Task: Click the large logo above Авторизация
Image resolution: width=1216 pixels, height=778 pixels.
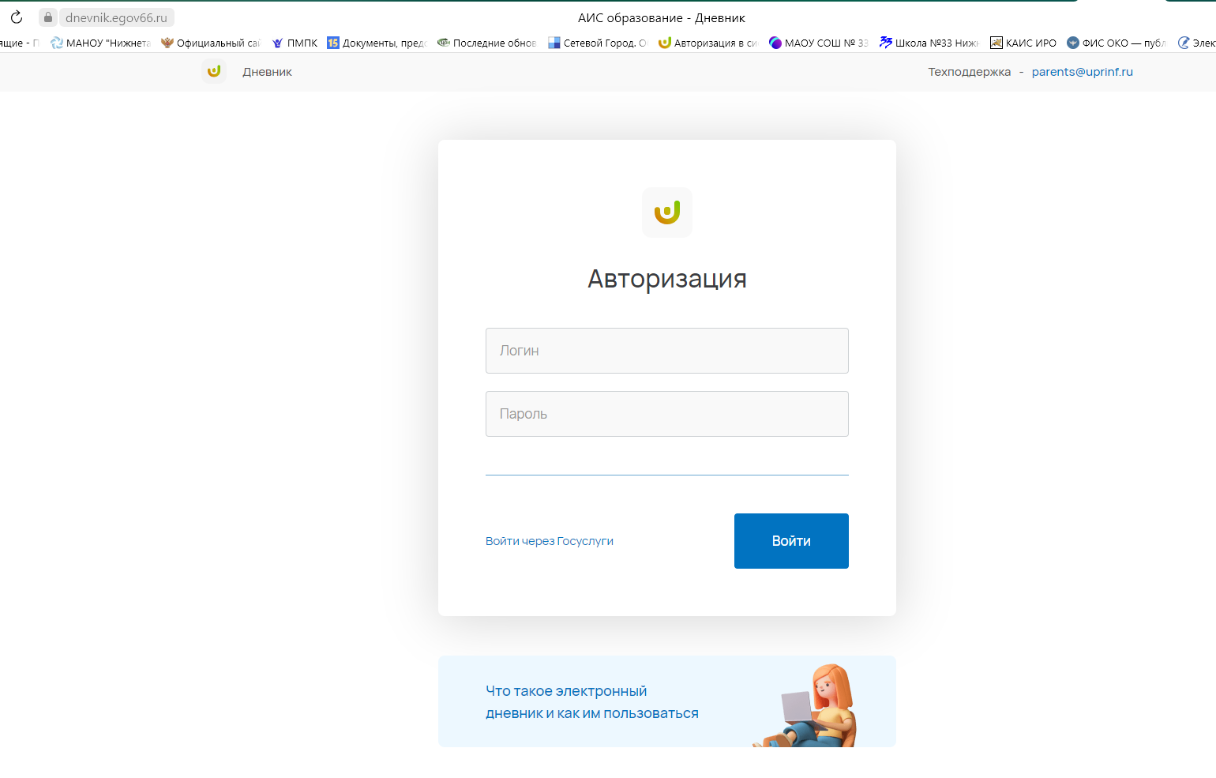Action: point(667,212)
